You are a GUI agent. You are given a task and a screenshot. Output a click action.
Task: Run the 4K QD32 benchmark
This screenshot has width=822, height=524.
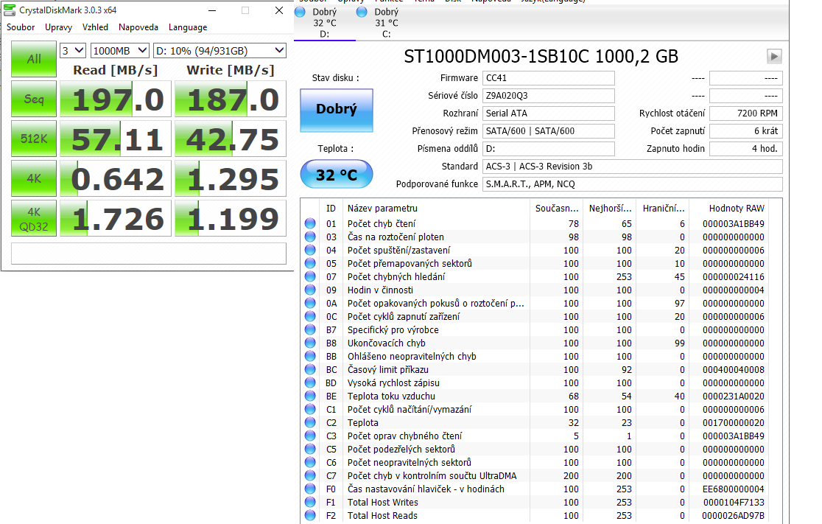[x=34, y=219]
